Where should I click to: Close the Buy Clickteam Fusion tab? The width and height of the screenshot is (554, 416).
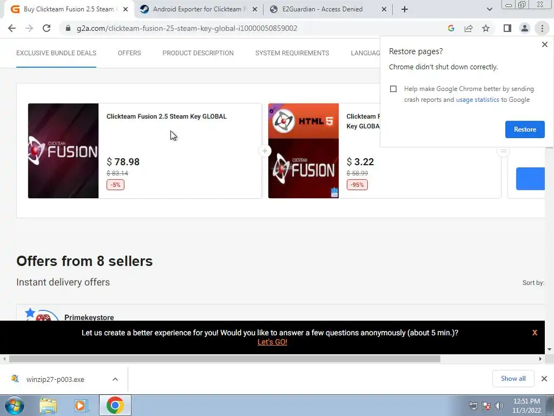tap(126, 9)
